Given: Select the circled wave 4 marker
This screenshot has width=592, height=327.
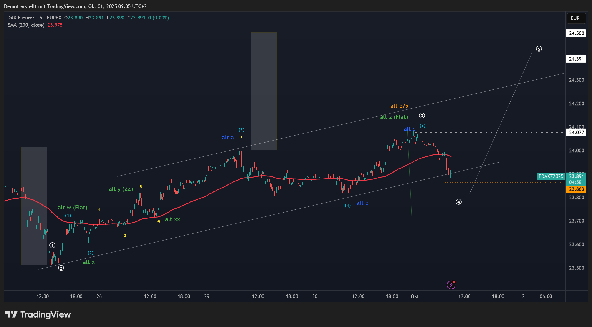Looking at the screenshot, I should click(x=459, y=202).
